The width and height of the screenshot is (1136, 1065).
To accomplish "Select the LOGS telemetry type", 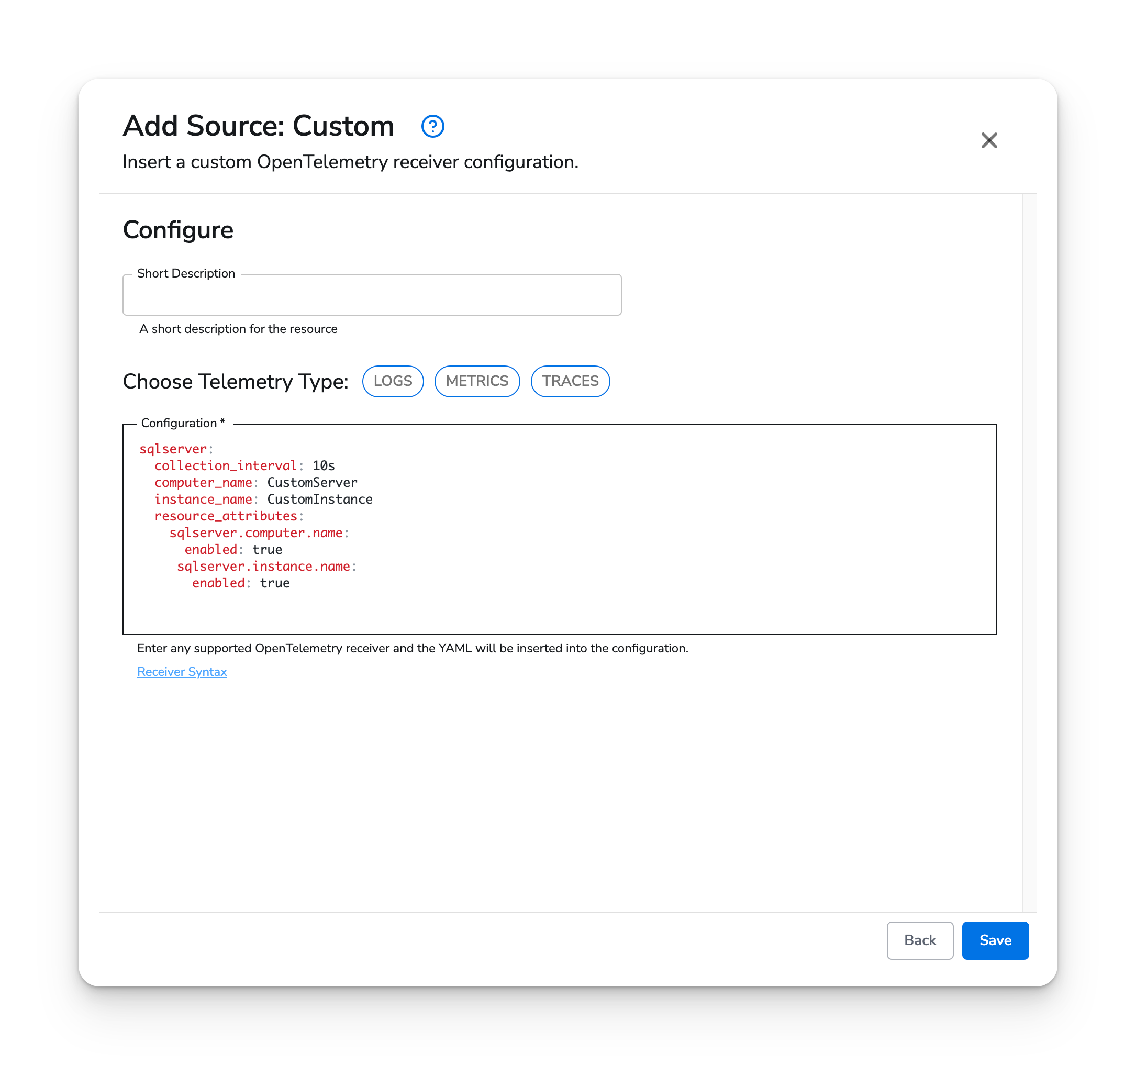I will point(393,381).
